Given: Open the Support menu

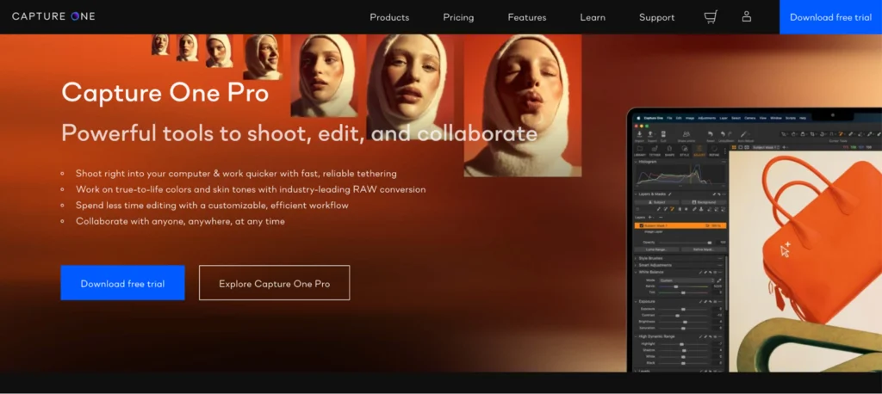Looking at the screenshot, I should (656, 17).
